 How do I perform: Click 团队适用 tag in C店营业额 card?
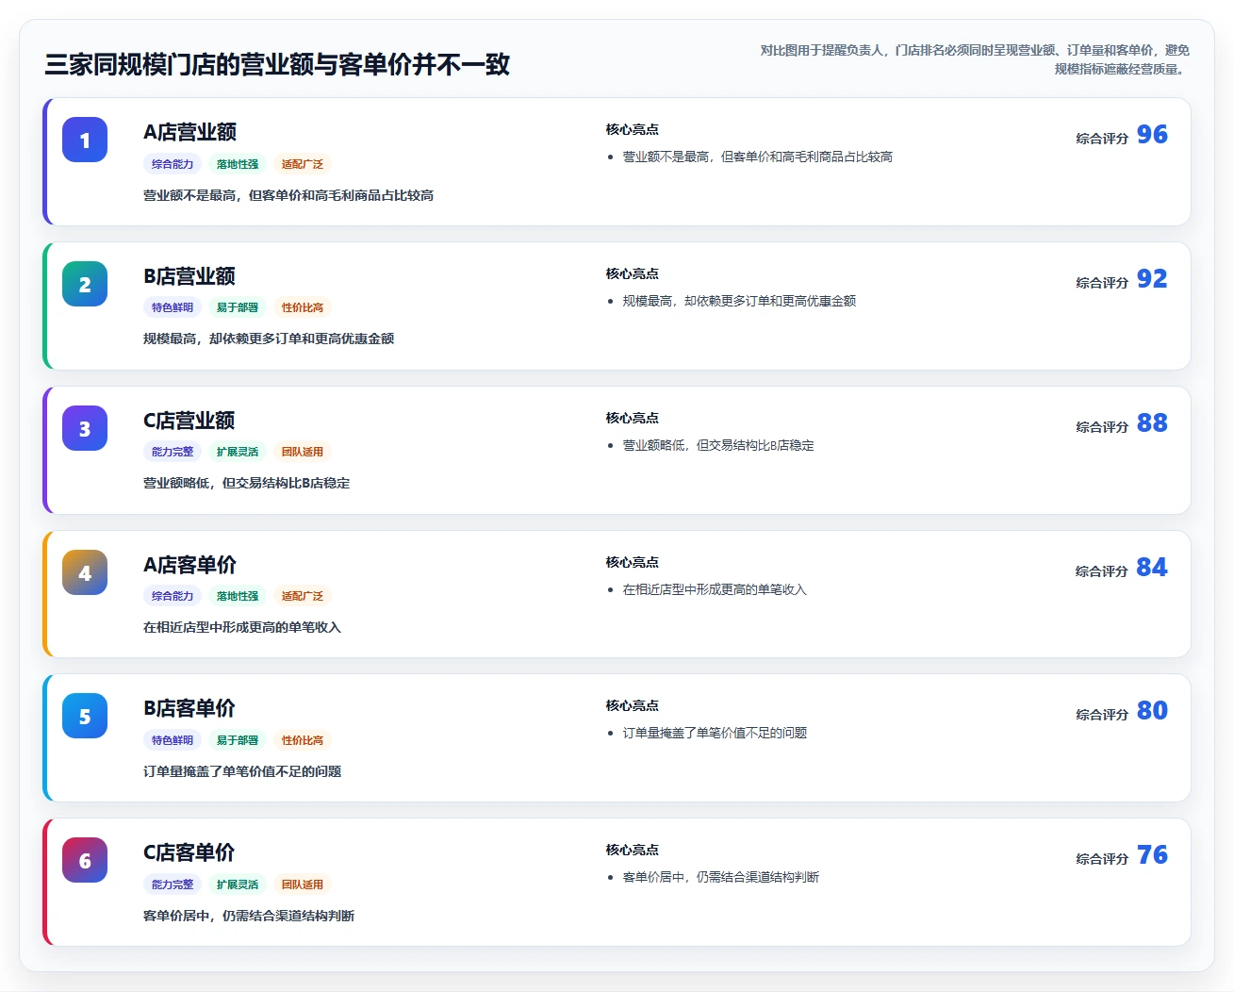(303, 452)
